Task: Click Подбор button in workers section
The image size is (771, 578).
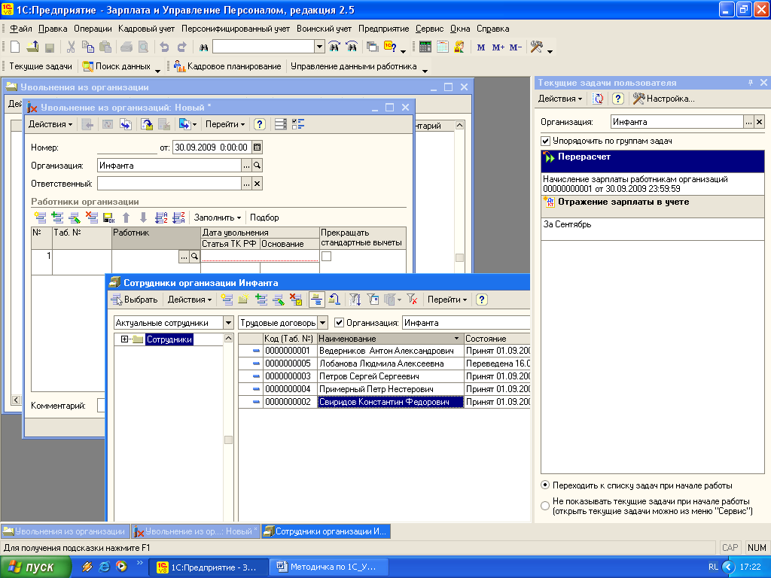Action: [264, 218]
